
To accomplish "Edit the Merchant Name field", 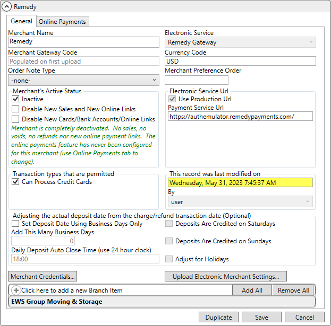I will [83, 42].
